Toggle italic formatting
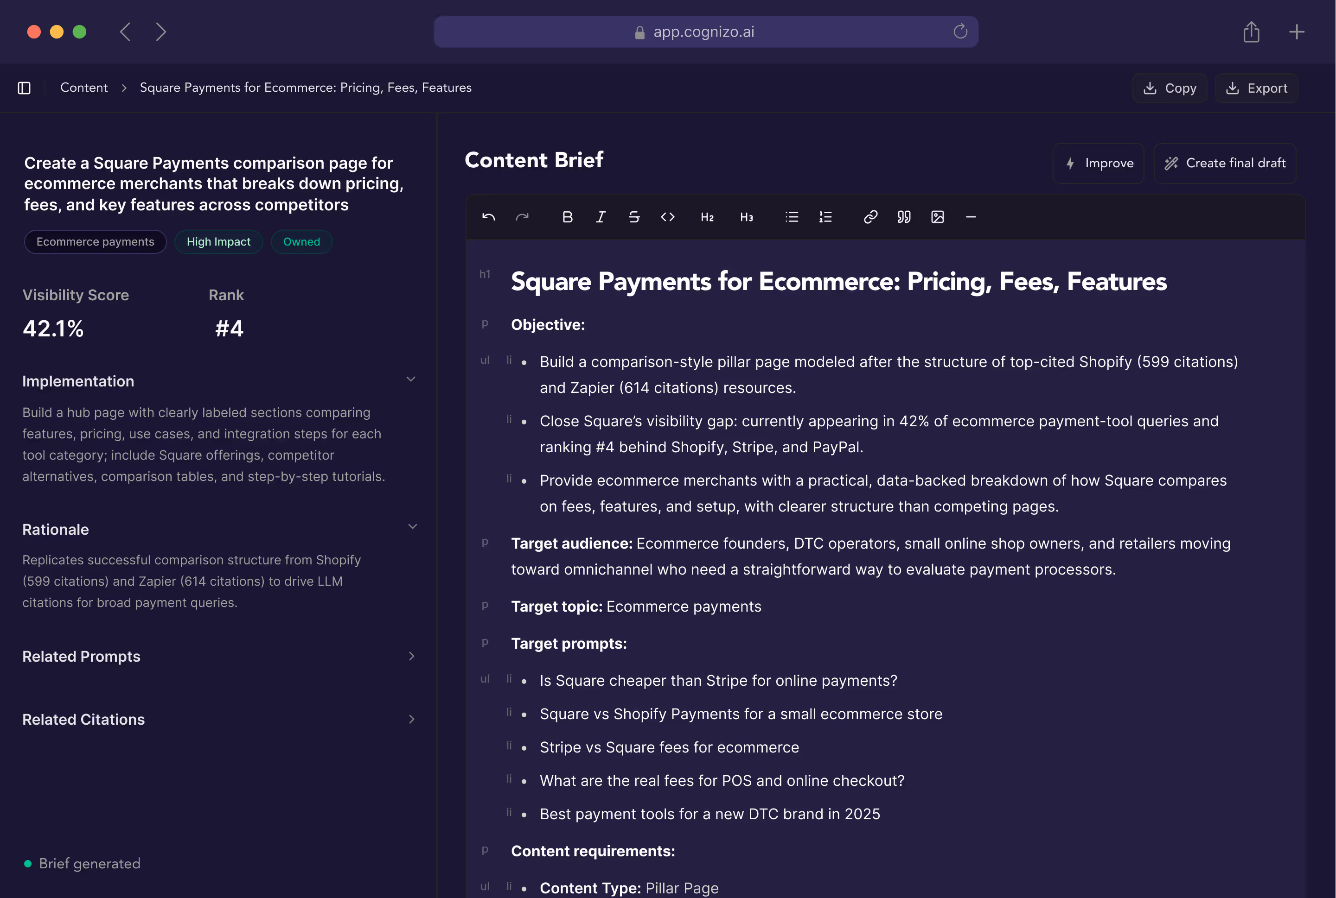 point(601,217)
